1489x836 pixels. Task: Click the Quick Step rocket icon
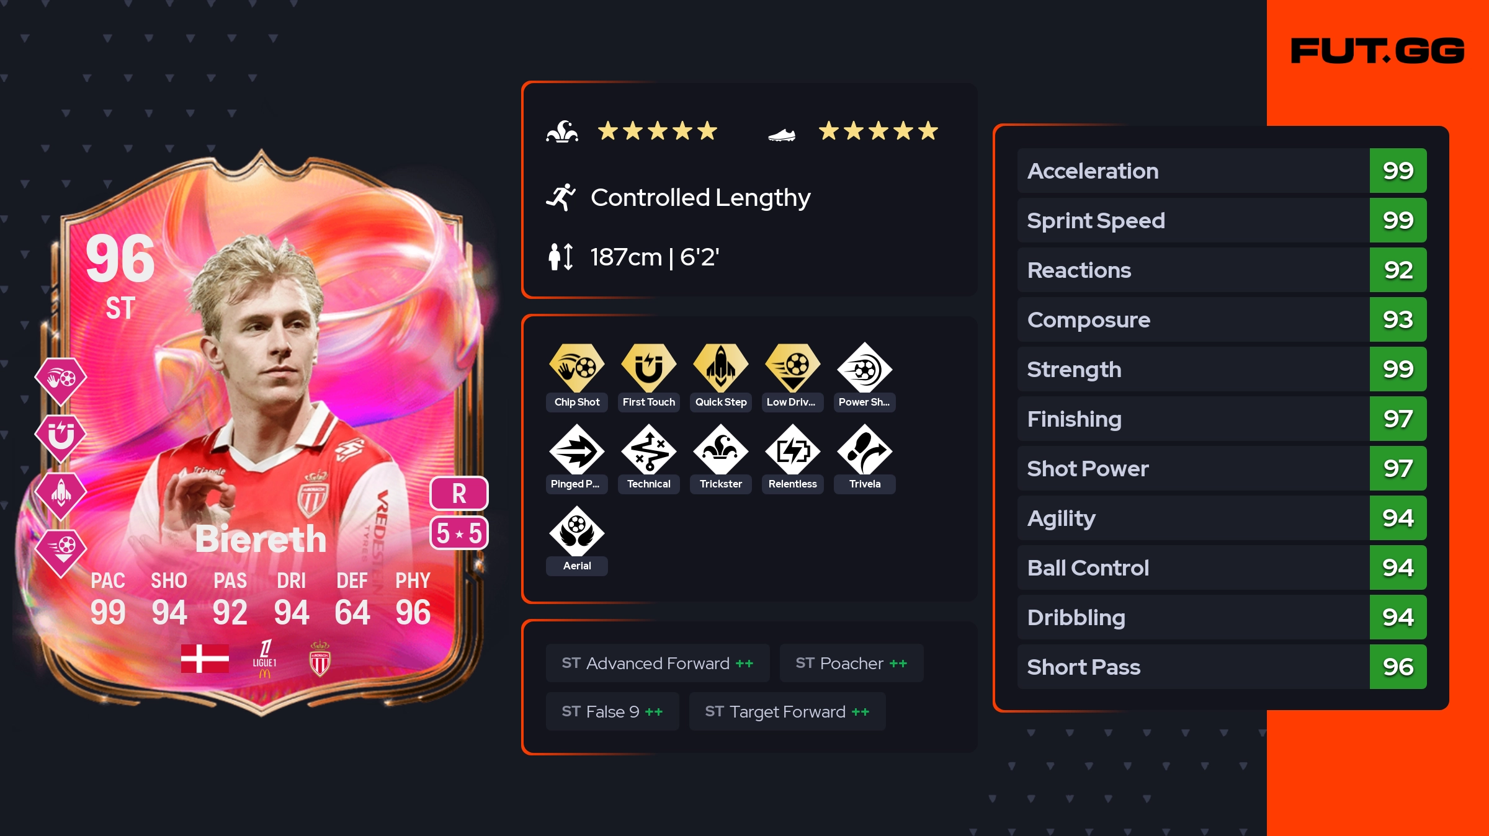pos(721,368)
